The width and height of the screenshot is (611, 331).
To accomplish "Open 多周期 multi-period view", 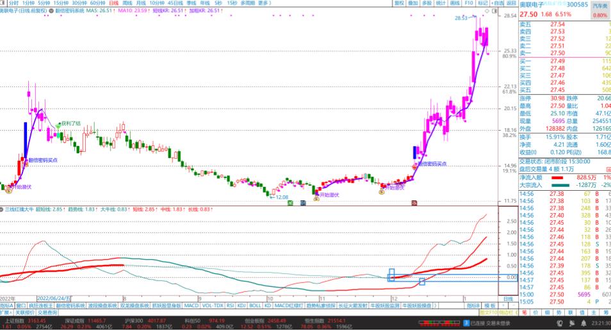I will tap(247, 3).
